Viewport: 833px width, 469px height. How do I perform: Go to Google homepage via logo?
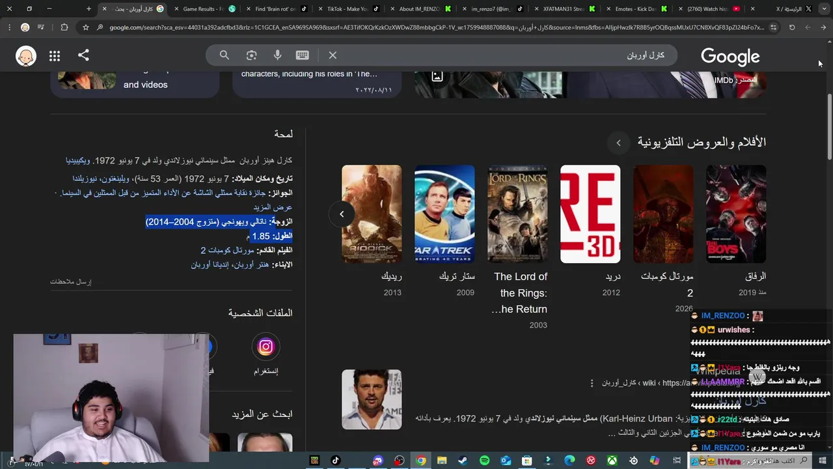[730, 57]
